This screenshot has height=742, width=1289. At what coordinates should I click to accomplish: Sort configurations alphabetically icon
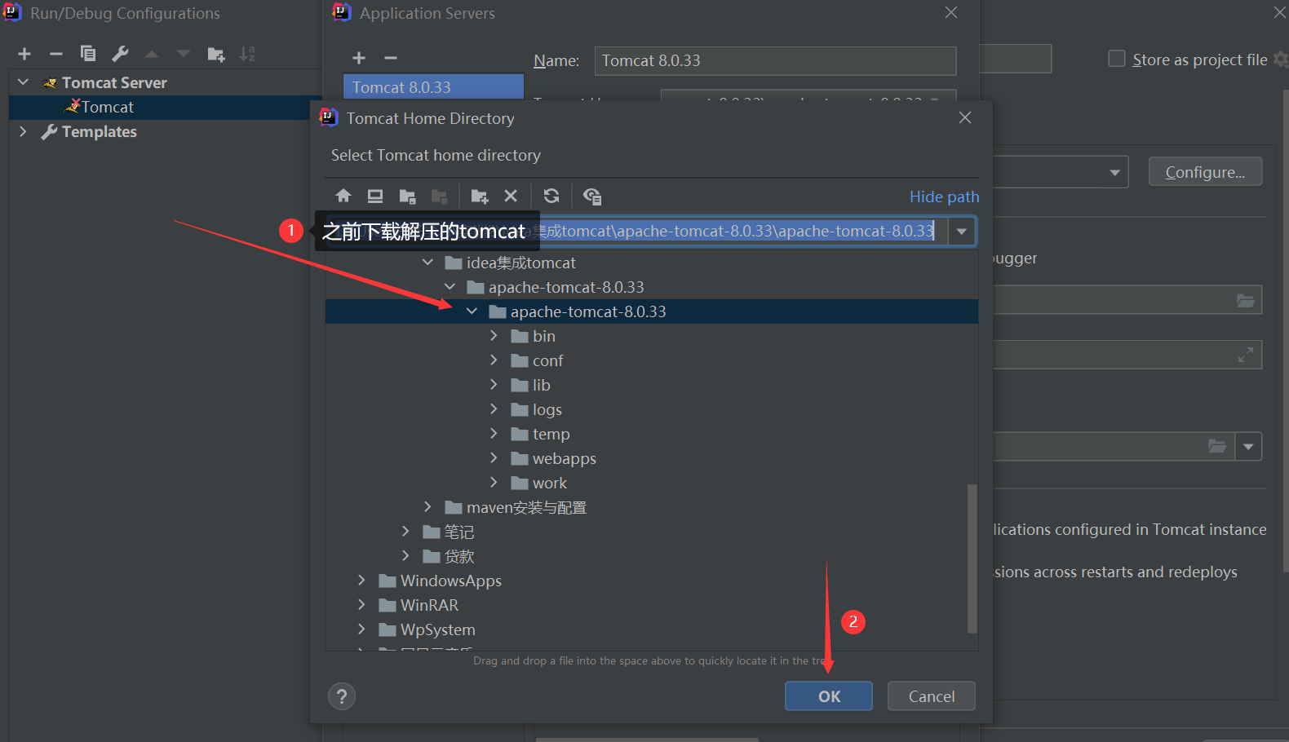pos(247,54)
